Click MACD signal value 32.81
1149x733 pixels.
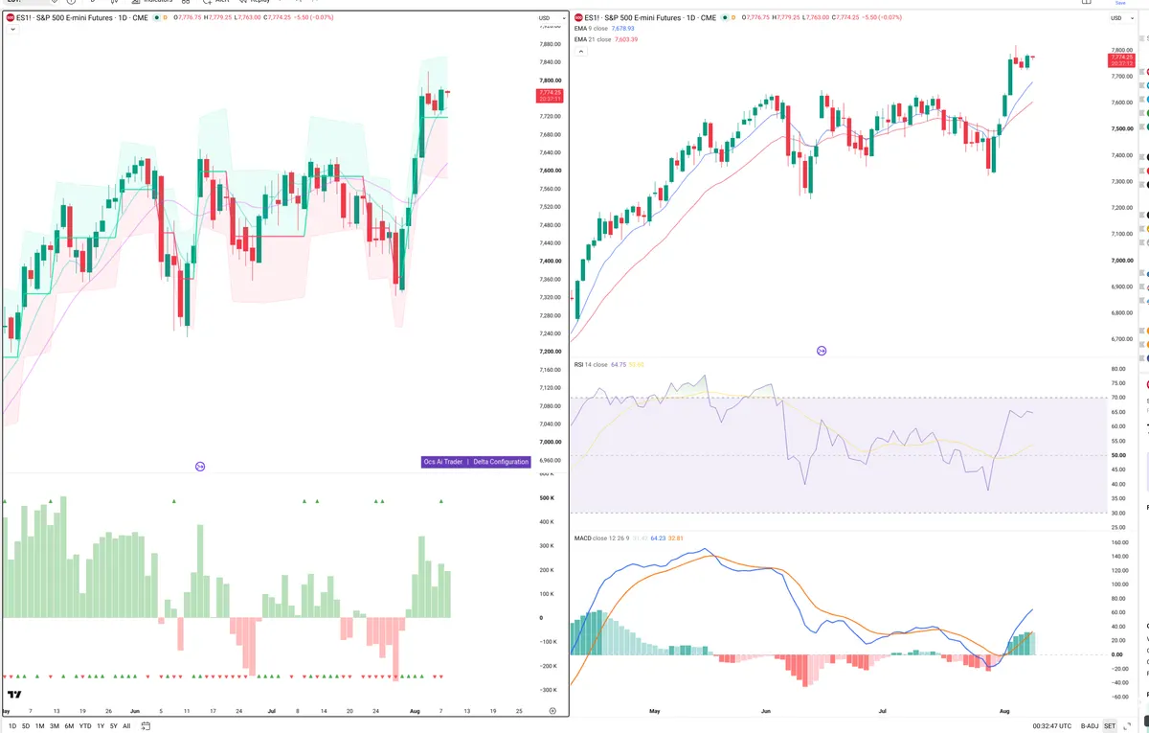click(x=676, y=538)
